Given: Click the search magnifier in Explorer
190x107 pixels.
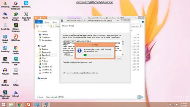Looking at the screenshot, I should point(140,26).
